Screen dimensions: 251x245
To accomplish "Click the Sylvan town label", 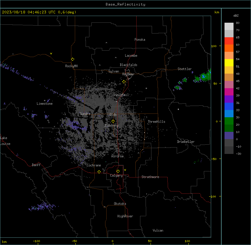I will (114, 71).
